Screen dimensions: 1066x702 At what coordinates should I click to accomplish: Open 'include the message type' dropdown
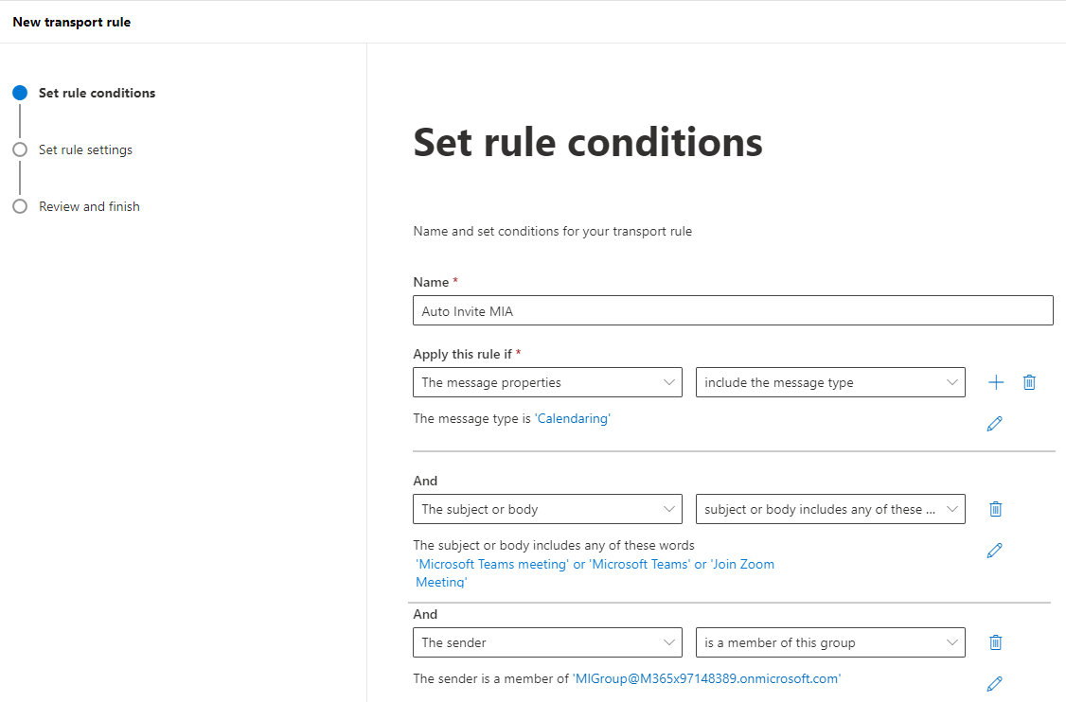(x=830, y=382)
